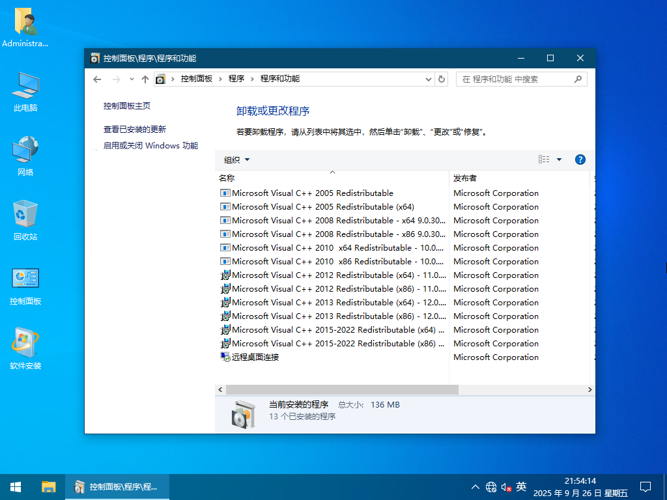Click the Windows Start button
The height and width of the screenshot is (500, 667).
click(x=16, y=486)
